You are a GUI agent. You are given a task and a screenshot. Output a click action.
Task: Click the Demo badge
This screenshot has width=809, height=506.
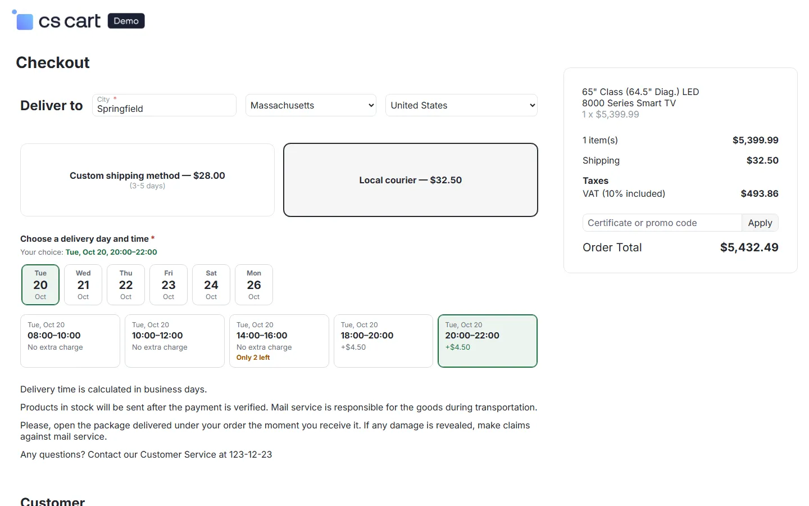pos(126,21)
